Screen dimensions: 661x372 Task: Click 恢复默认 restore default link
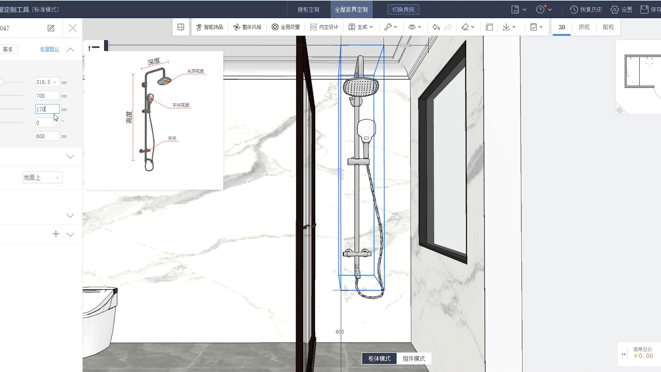click(x=50, y=49)
